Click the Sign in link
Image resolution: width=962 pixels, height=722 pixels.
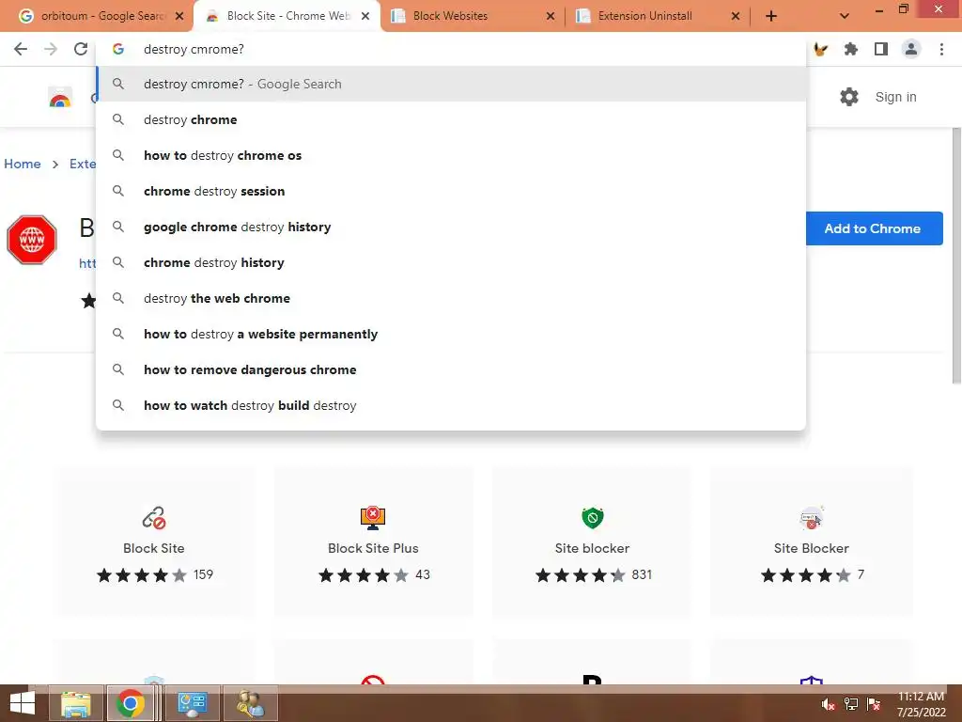(x=895, y=97)
